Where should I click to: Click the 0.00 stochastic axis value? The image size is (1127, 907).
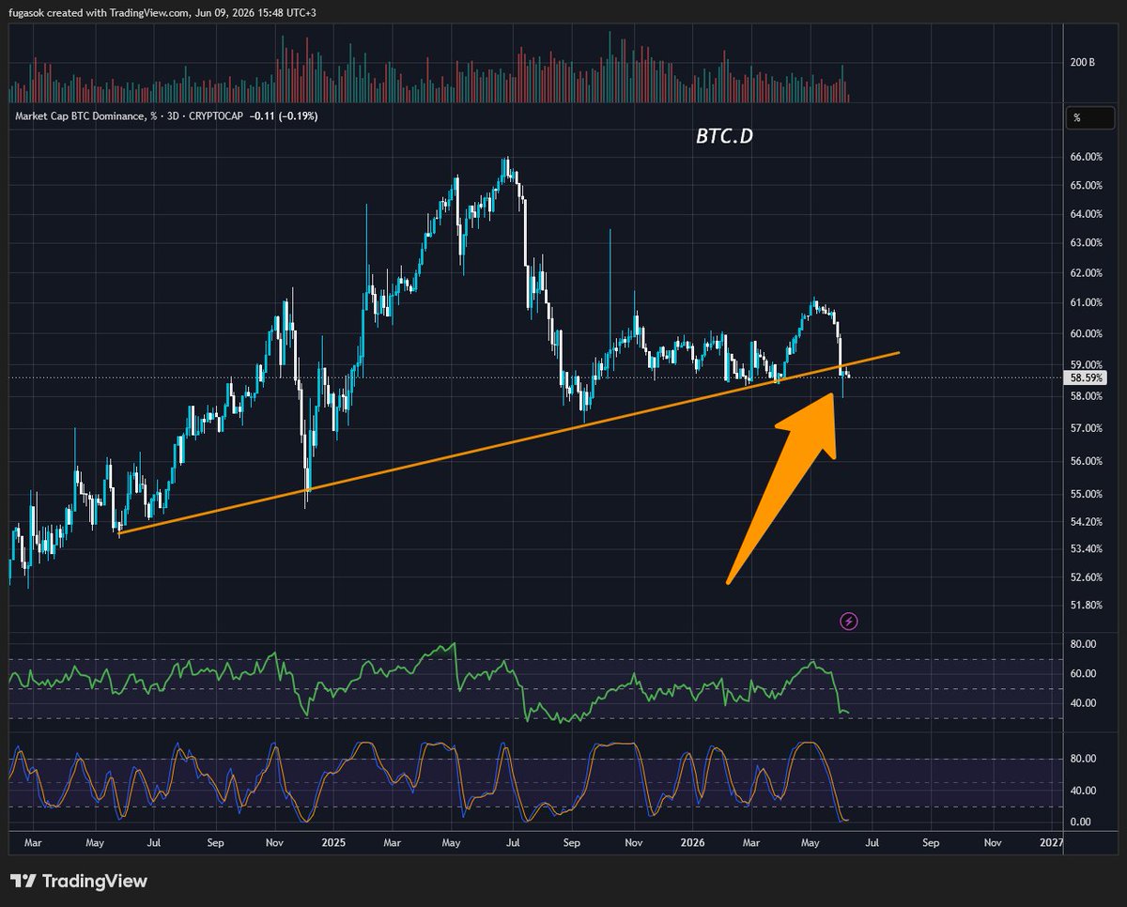pos(1080,822)
